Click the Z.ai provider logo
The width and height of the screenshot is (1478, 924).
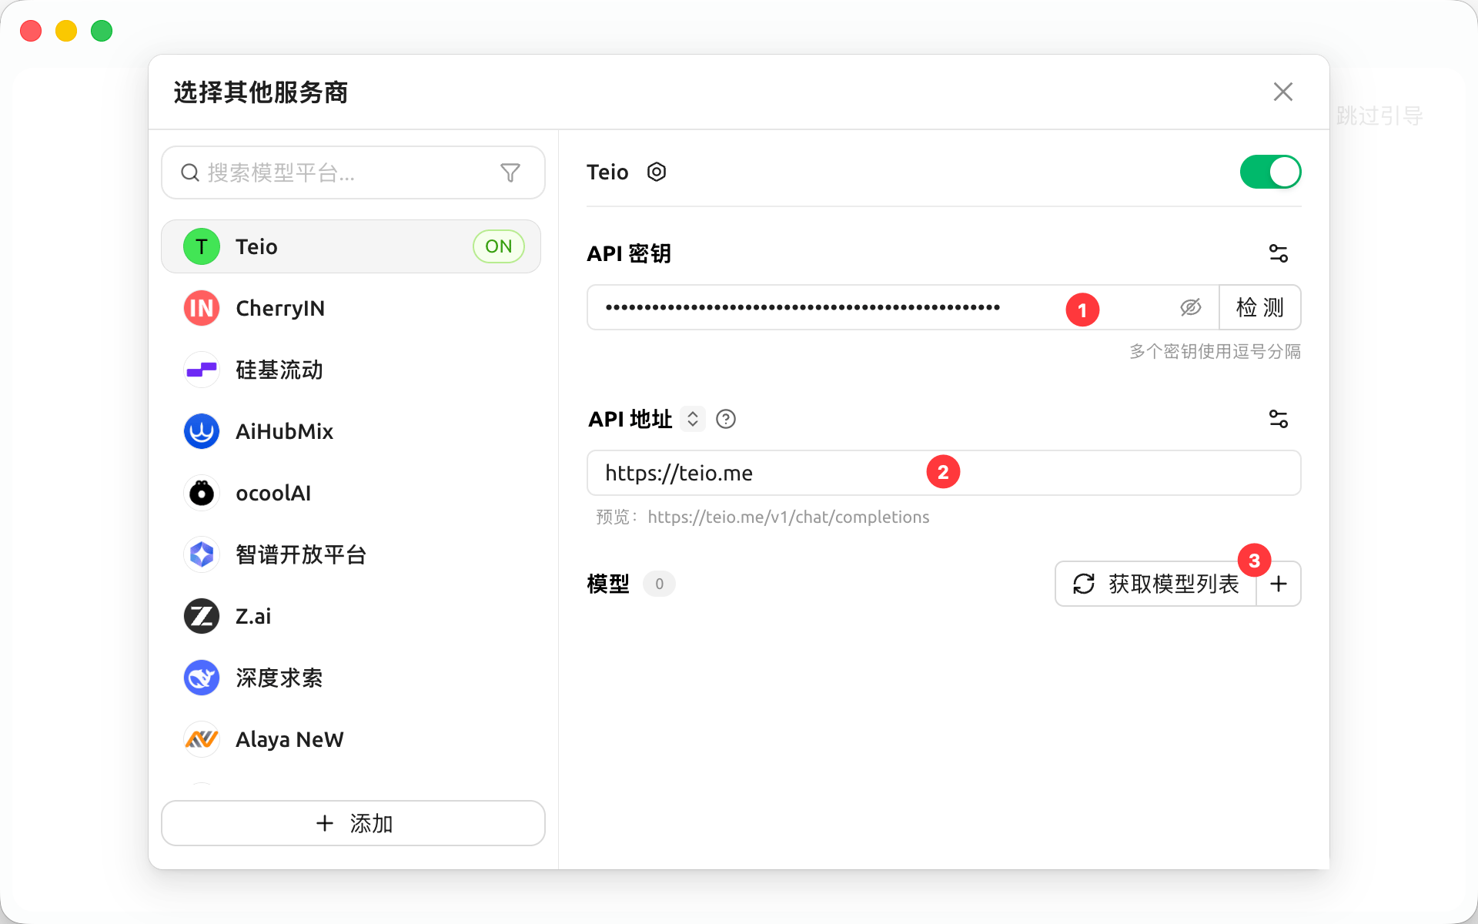coord(202,616)
